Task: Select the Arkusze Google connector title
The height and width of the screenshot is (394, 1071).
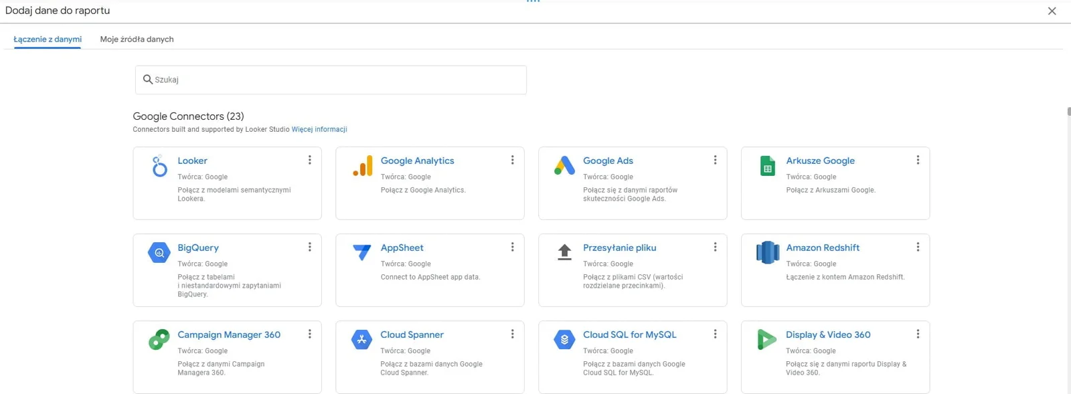Action: pos(820,161)
